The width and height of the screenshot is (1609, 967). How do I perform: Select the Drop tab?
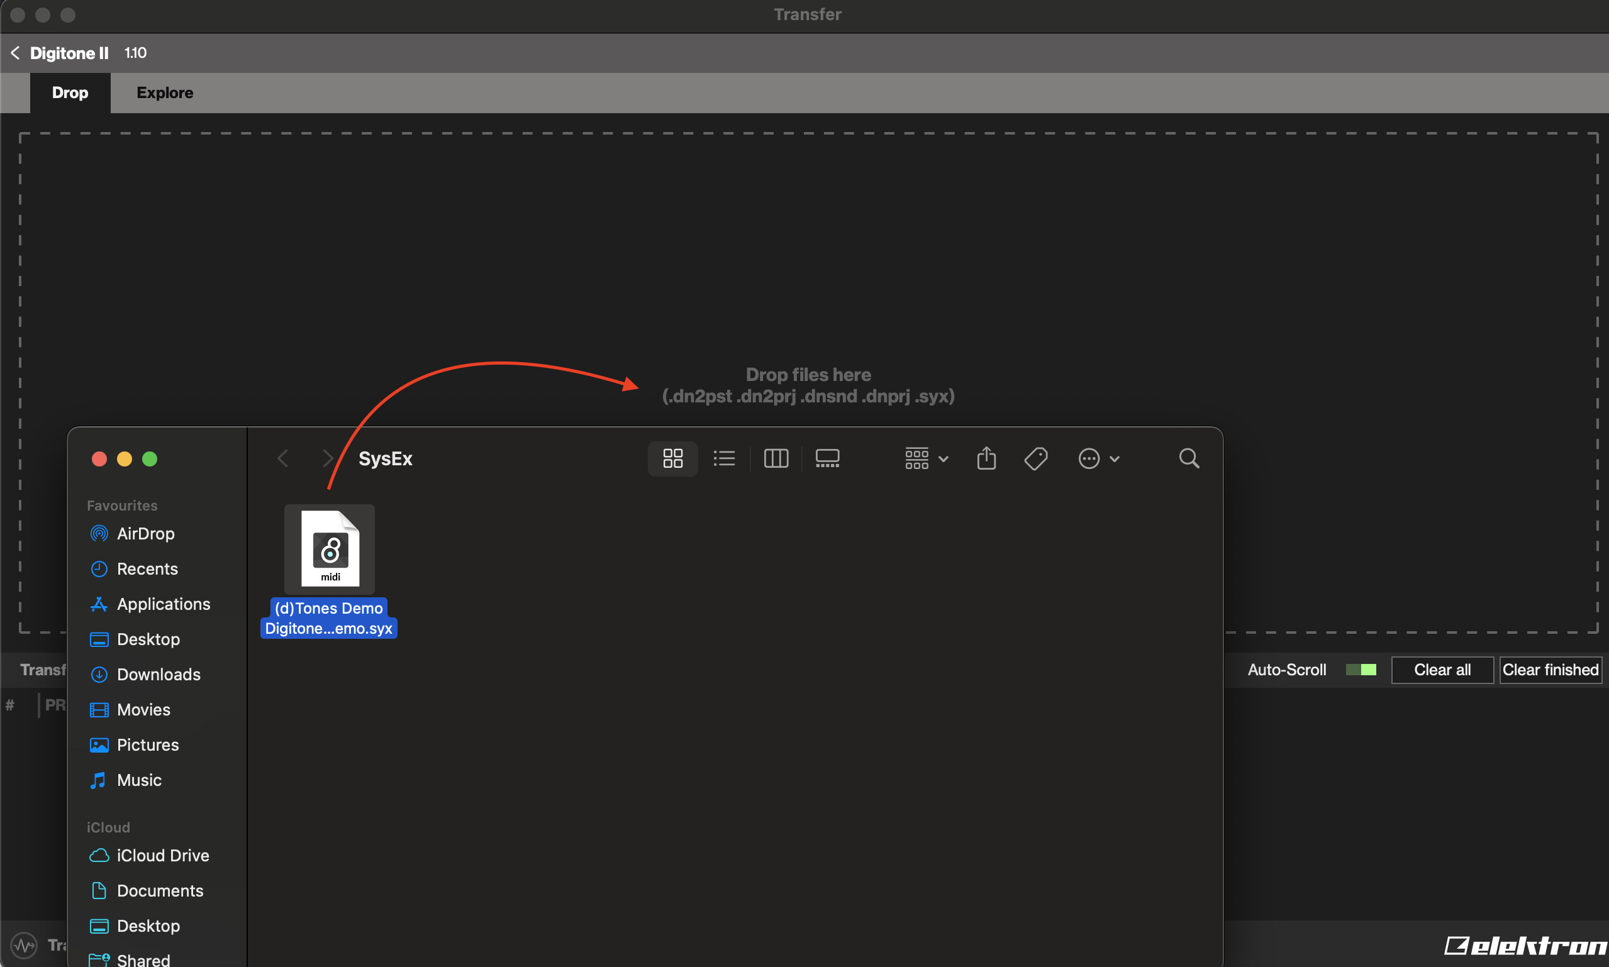70,92
